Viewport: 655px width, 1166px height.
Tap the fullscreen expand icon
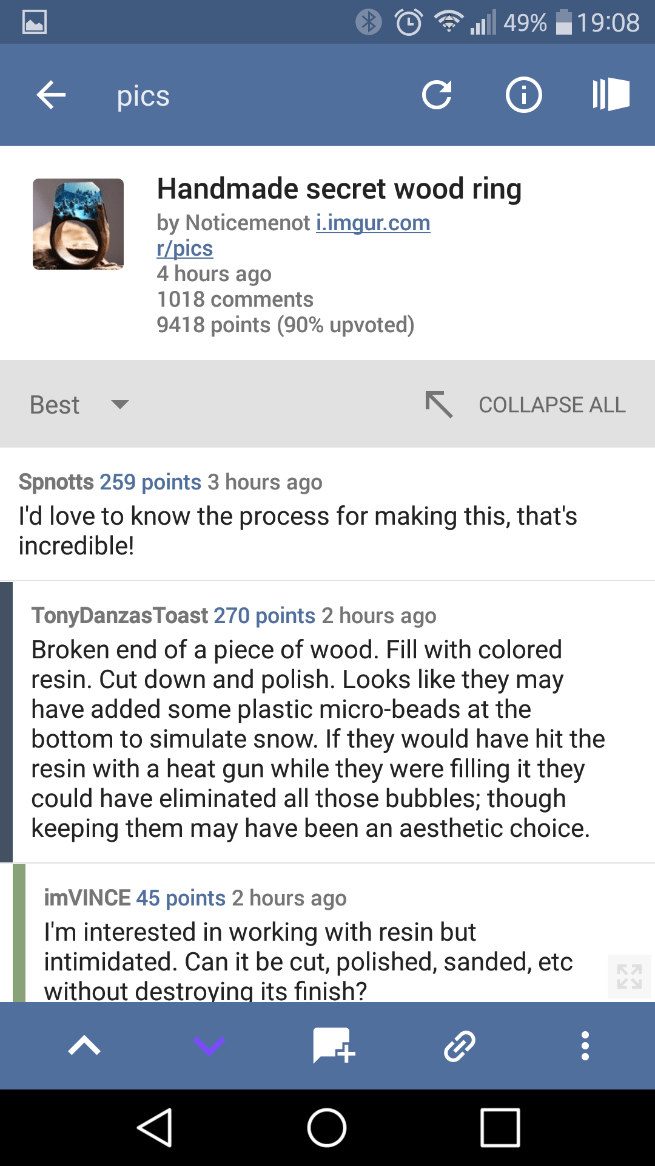tap(630, 977)
